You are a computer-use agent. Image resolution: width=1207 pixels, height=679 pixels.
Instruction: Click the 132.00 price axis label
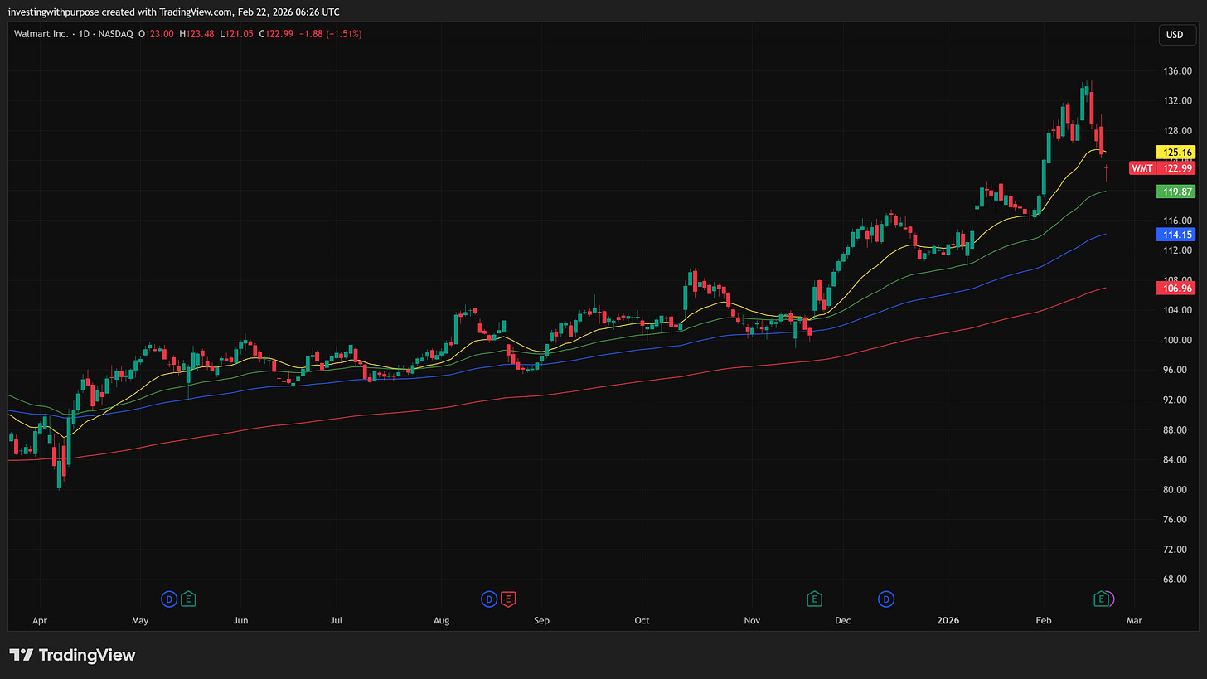[x=1177, y=101]
